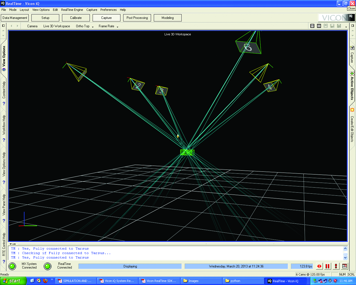Click the red exclamation mark icon
This screenshot has width=356, height=285.
[336, 266]
